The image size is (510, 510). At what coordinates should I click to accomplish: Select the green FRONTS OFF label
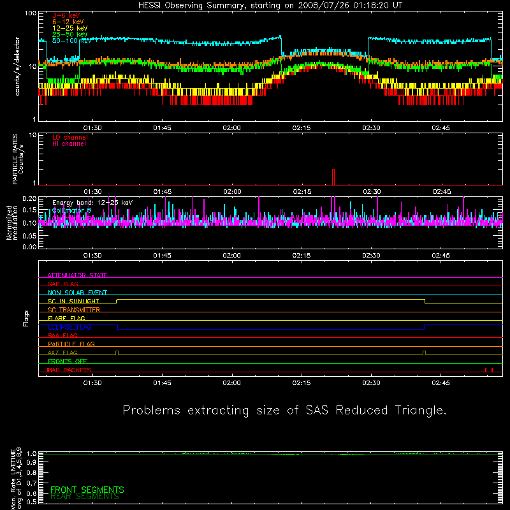click(68, 361)
